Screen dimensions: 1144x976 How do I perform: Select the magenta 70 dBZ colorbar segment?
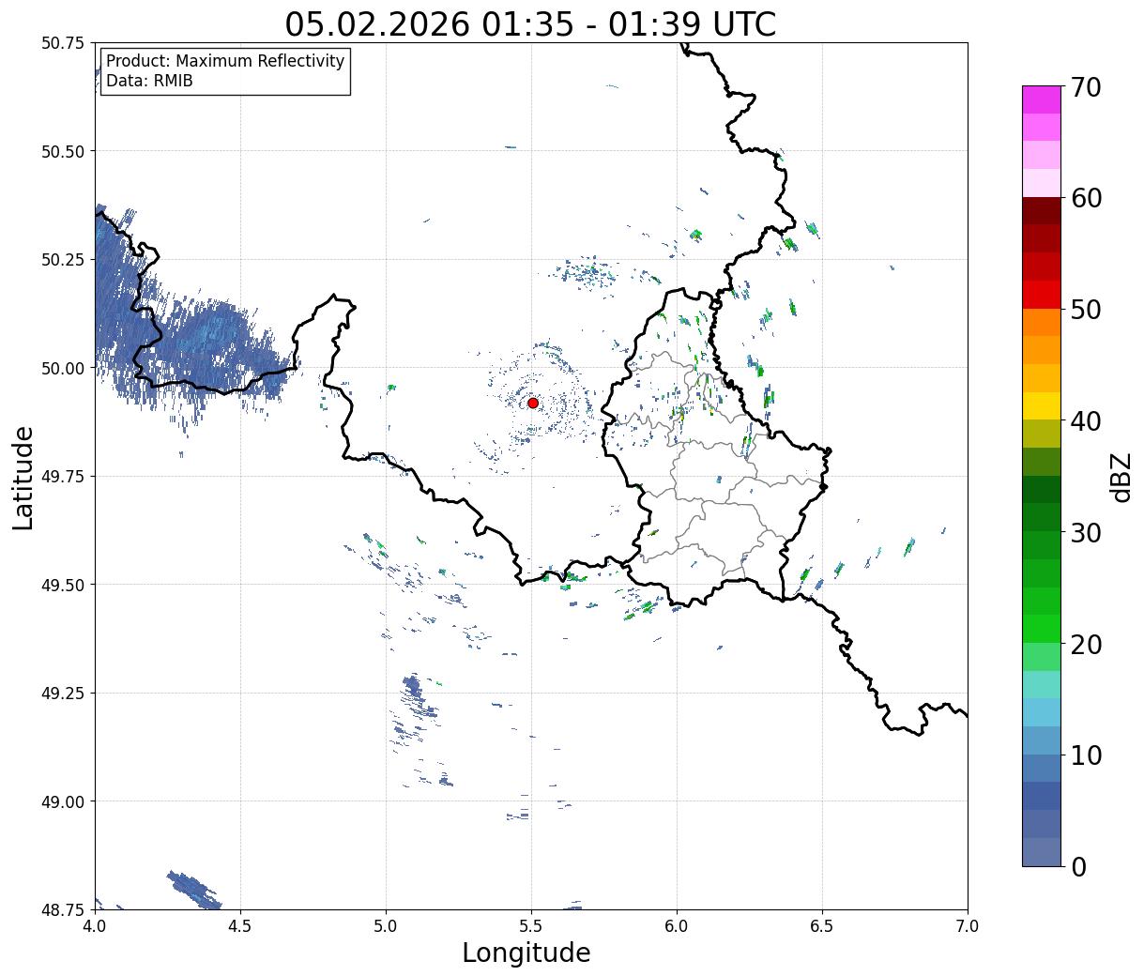pyautogui.click(x=1042, y=99)
